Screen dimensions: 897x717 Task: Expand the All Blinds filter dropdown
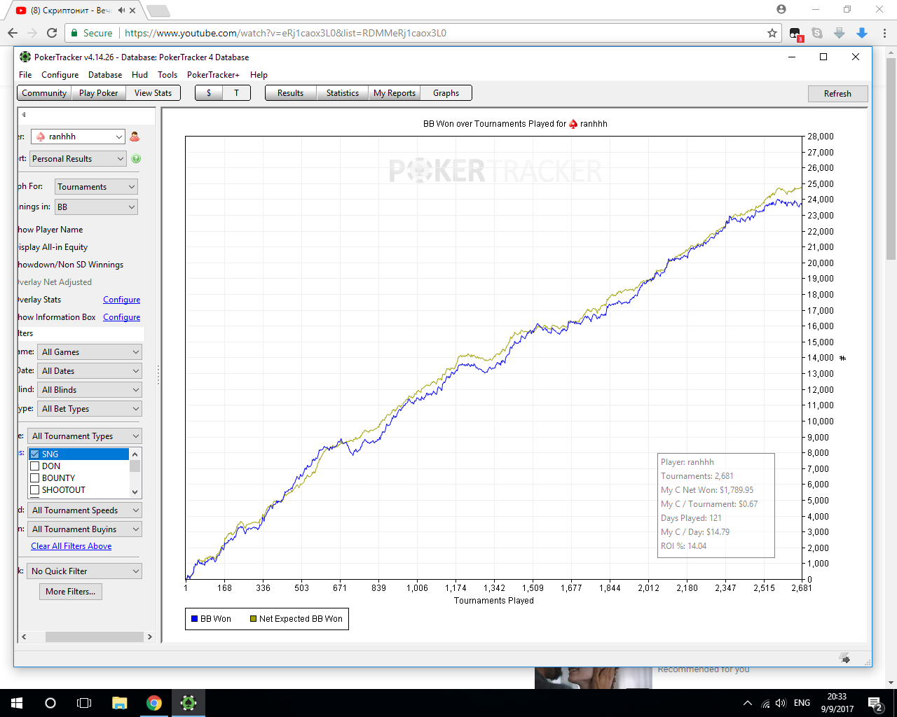90,390
